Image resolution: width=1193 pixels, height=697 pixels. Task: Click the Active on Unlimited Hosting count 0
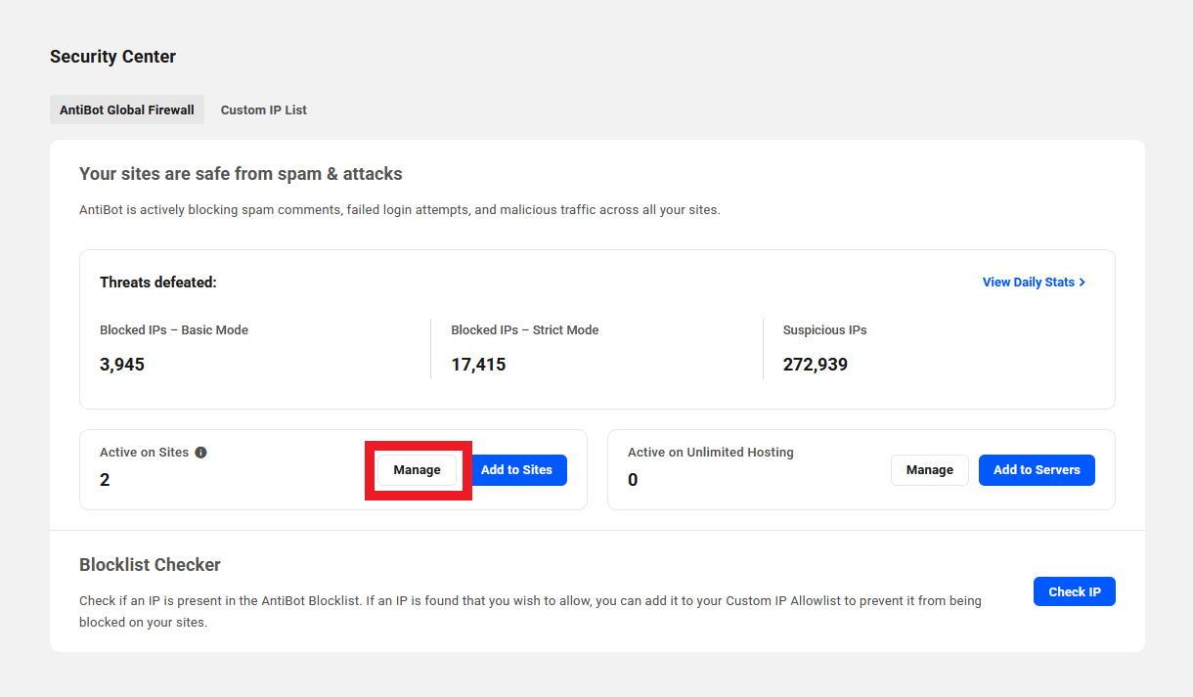click(633, 480)
